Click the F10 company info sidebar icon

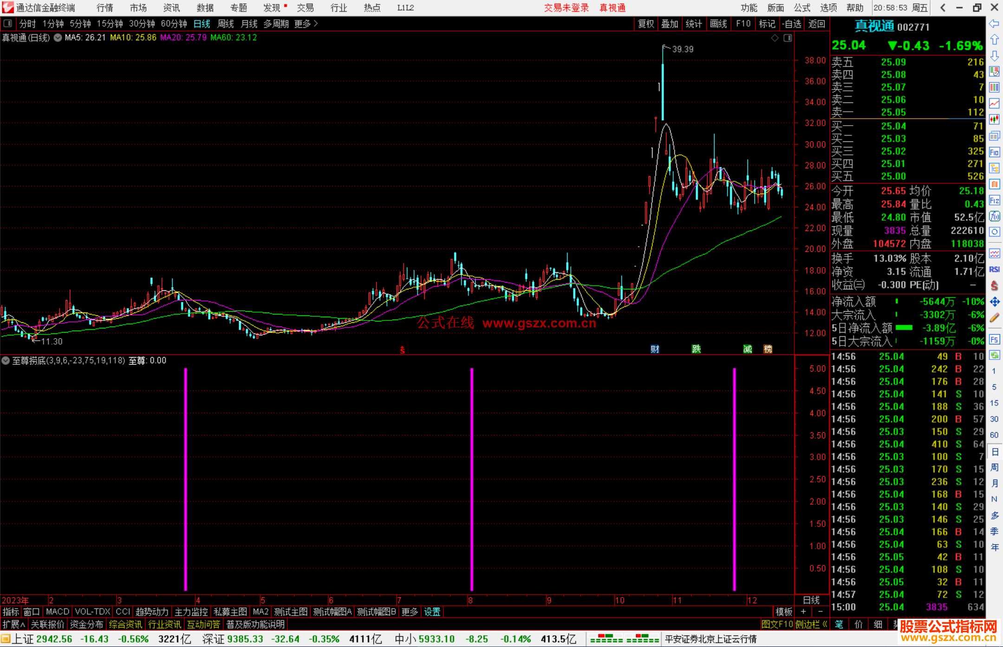coord(994,152)
